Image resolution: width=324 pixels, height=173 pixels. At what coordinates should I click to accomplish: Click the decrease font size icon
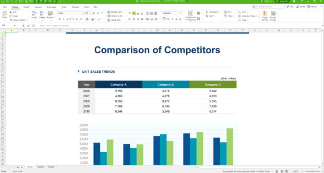click(x=98, y=13)
